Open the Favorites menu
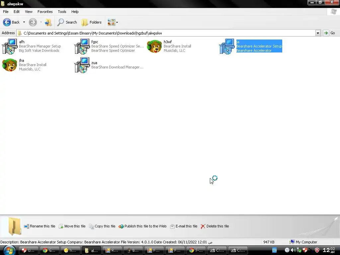 pos(45,12)
